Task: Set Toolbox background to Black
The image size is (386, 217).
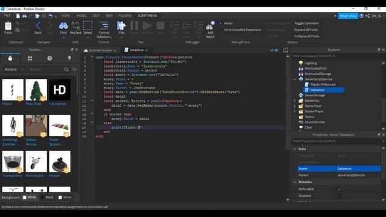Action: pyautogui.click(x=47, y=197)
